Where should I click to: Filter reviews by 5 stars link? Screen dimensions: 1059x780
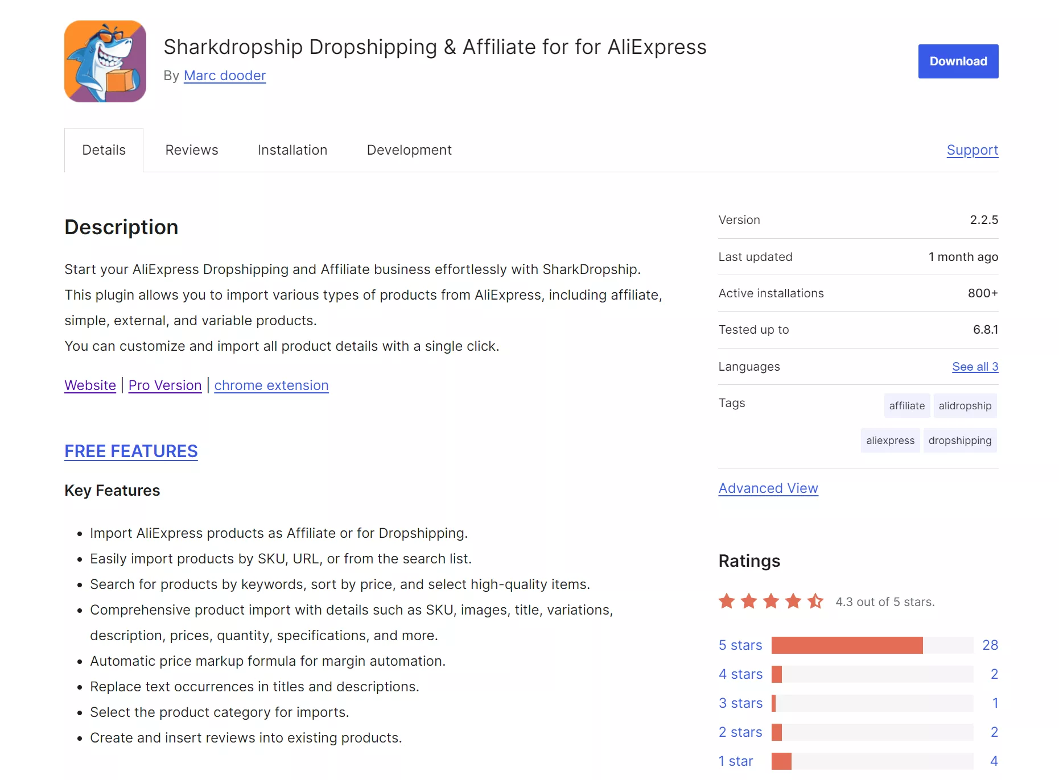click(x=740, y=645)
